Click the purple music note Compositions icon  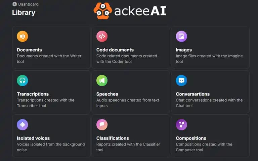181,125
